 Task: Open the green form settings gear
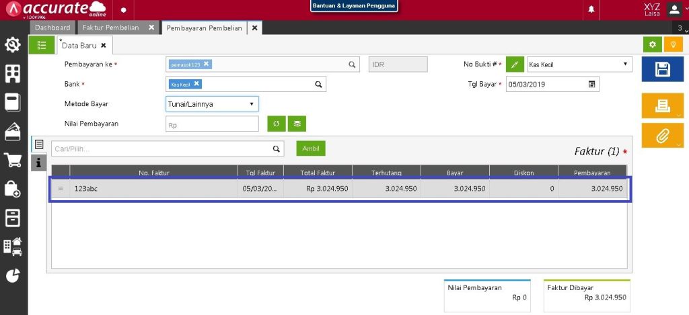click(x=653, y=45)
